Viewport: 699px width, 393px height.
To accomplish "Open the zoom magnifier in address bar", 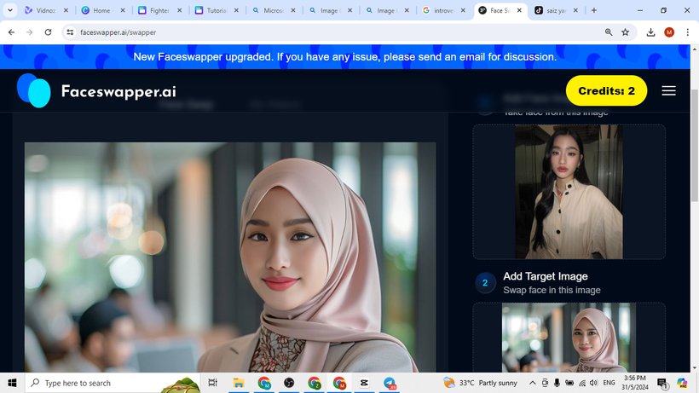I will 609,32.
